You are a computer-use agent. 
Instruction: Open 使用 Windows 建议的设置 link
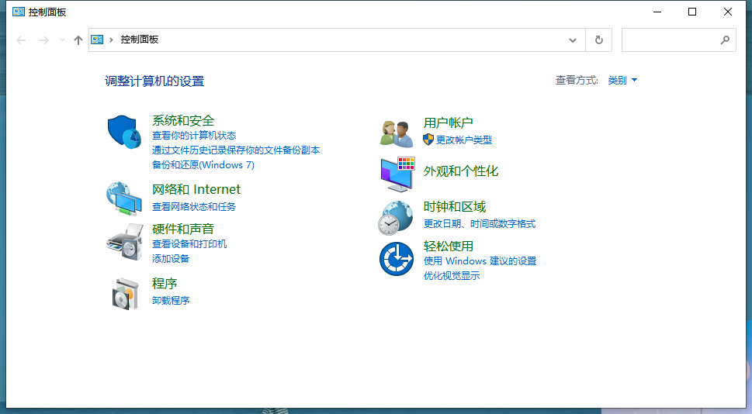[480, 261]
